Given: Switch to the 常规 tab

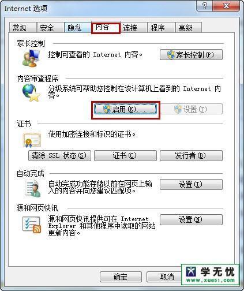Looking at the screenshot, I should pyautogui.click(x=22, y=28).
